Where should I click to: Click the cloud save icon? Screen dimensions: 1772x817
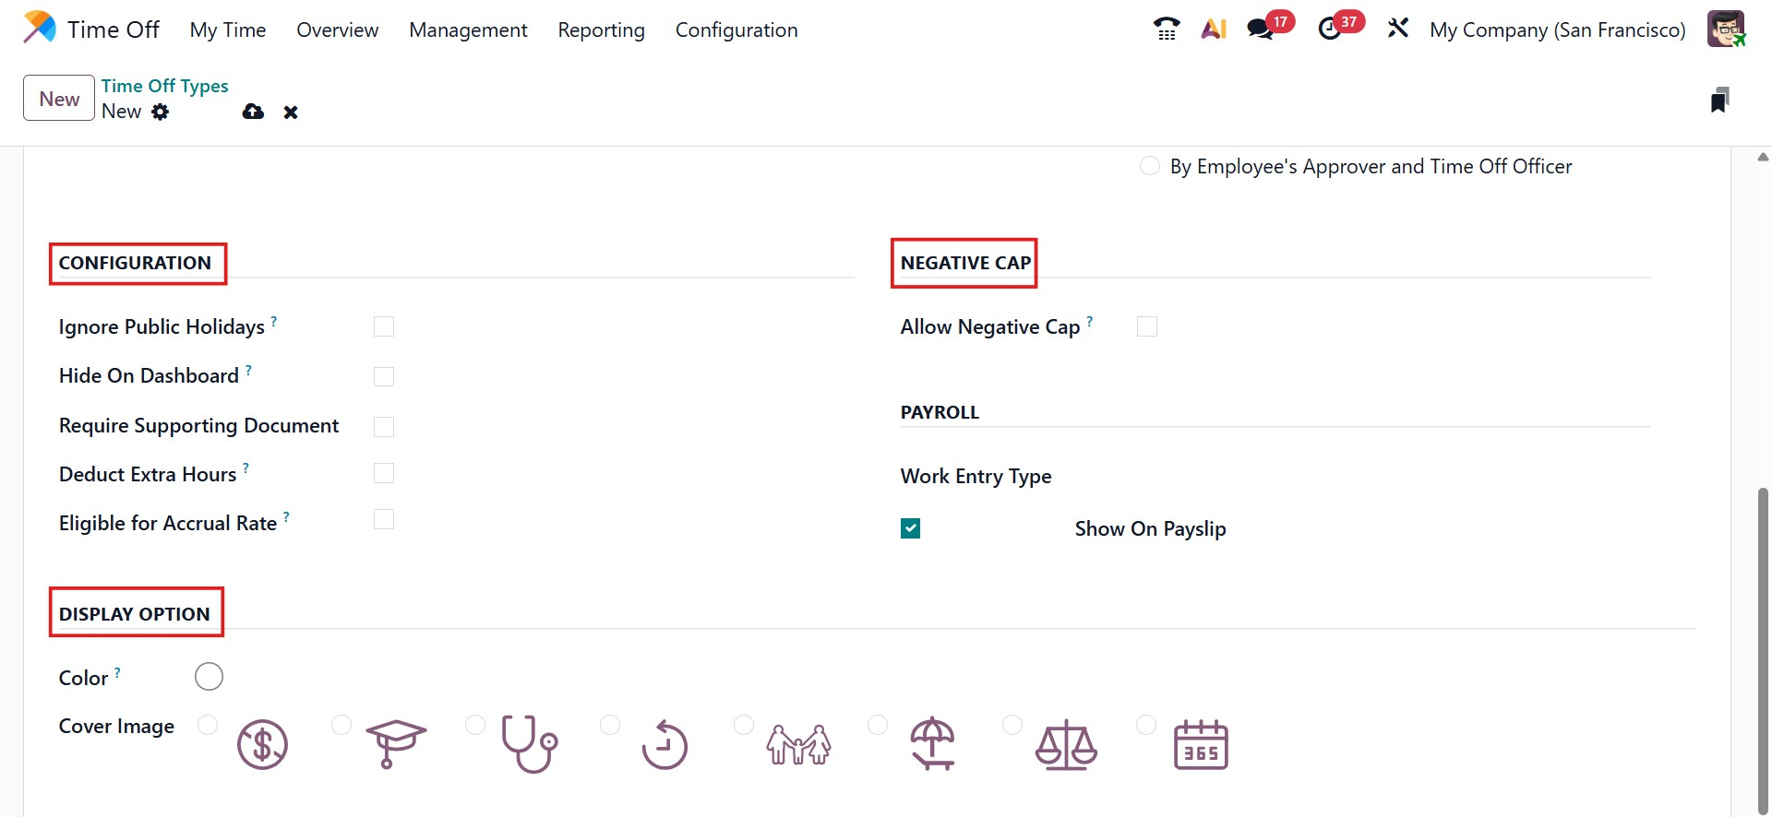[x=253, y=112]
